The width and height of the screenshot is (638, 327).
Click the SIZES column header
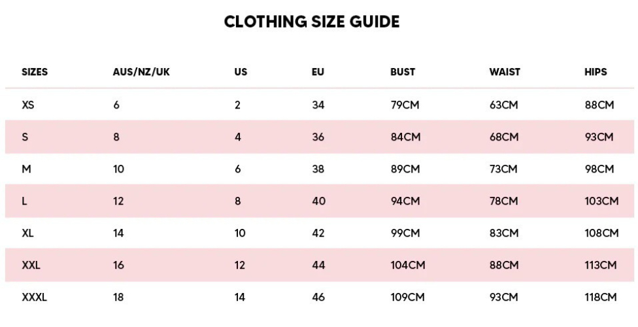(x=35, y=72)
